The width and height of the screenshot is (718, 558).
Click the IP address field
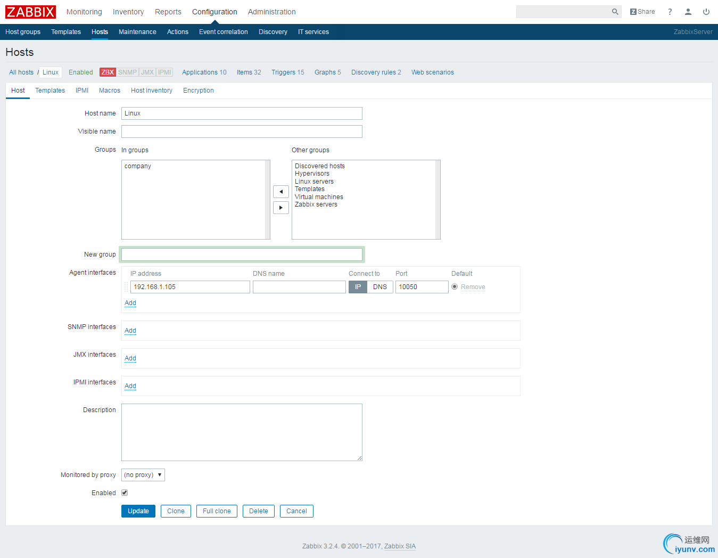tap(190, 287)
